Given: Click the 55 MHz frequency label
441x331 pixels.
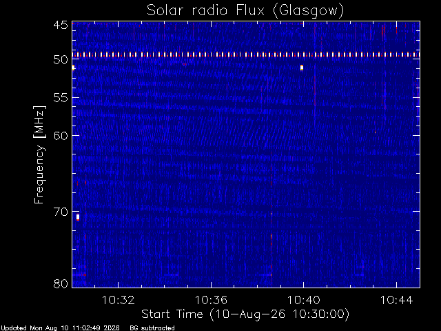Looking at the screenshot, I should (x=61, y=98).
